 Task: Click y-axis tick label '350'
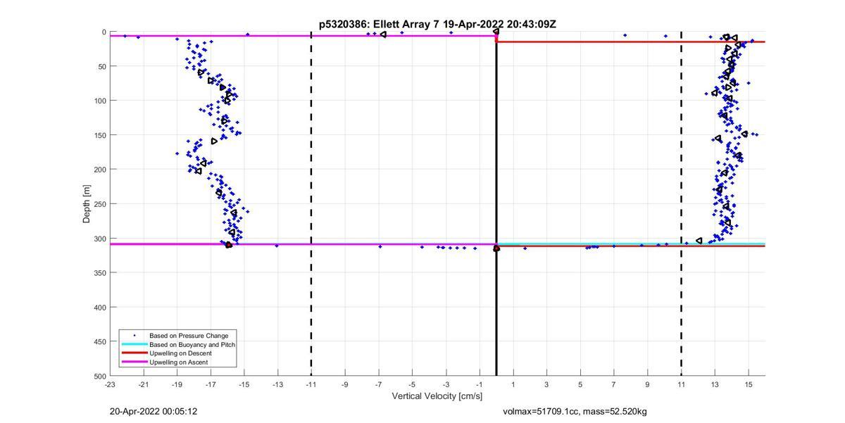[x=99, y=273]
